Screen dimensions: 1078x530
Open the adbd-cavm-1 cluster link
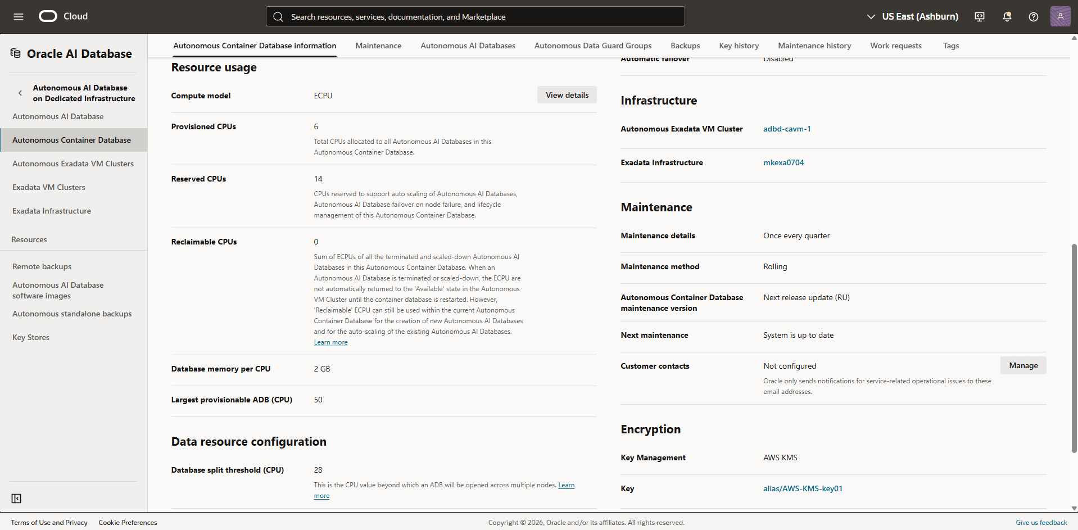[786, 129]
